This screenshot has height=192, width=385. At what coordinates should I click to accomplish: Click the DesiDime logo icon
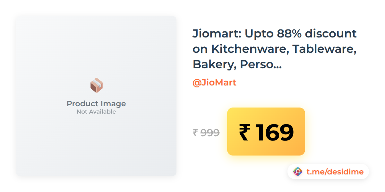(298, 172)
